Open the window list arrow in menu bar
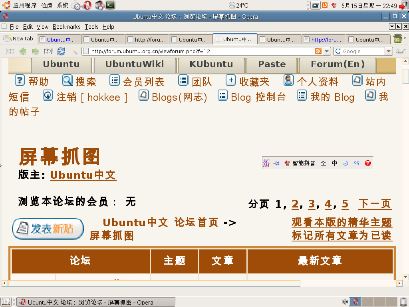 [x=392, y=26]
